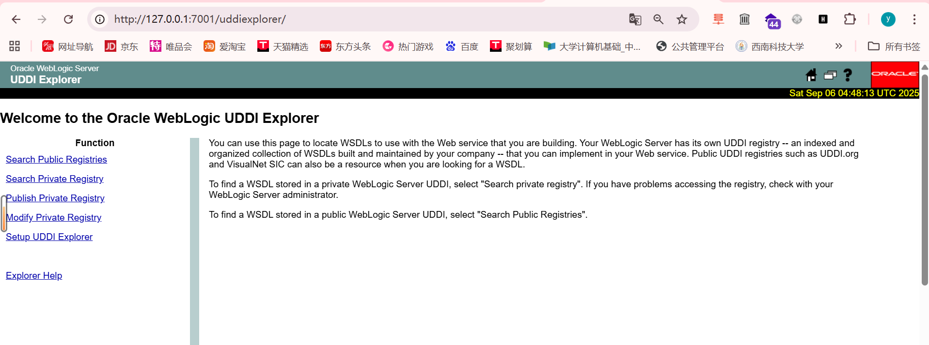Screen dimensions: 929x345
Task: Open the Modify Private Registry link
Action: [53, 217]
